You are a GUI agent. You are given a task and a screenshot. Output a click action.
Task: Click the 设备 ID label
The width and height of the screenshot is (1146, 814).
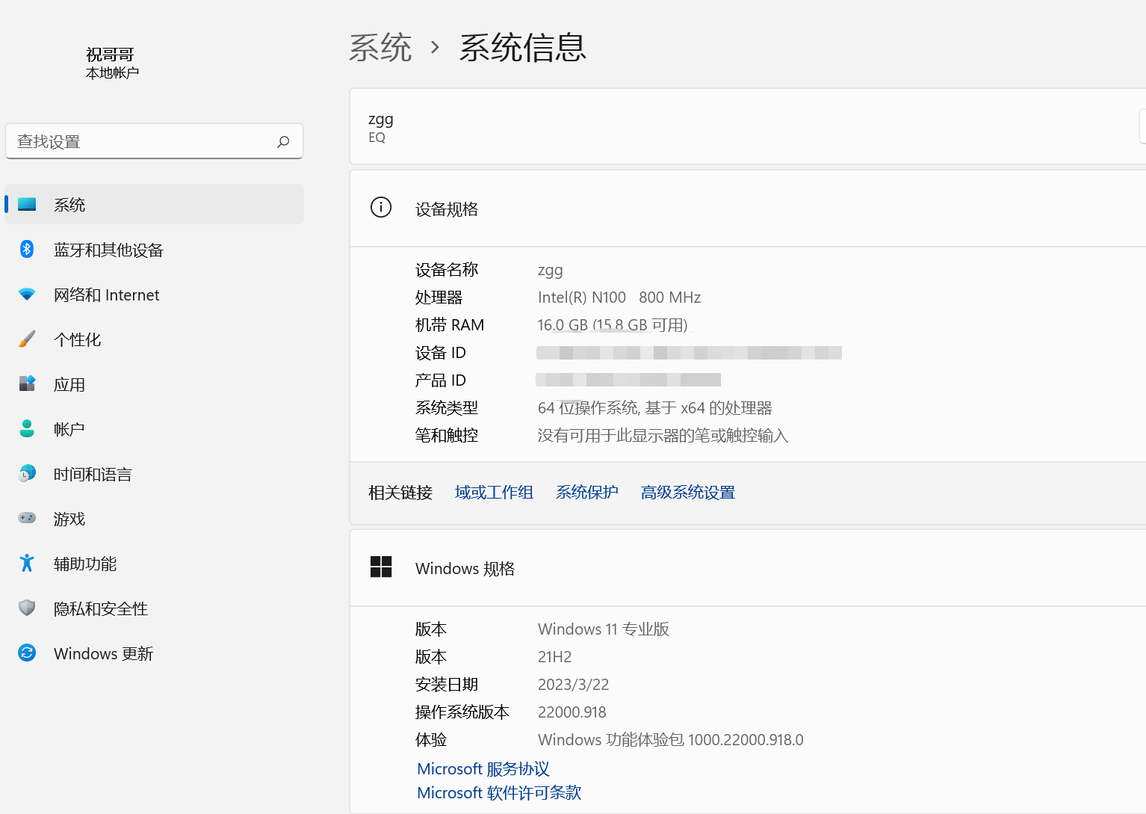tap(441, 353)
